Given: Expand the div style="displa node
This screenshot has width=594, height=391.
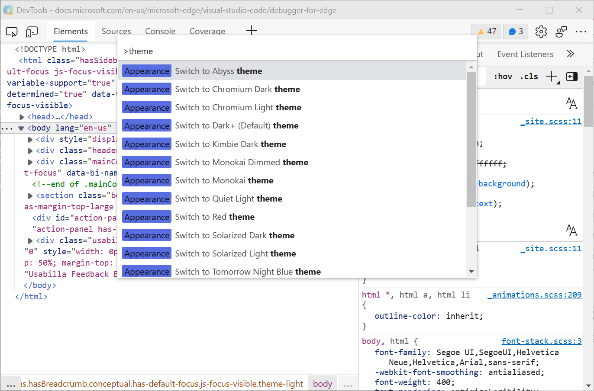Looking at the screenshot, I should (x=30, y=139).
